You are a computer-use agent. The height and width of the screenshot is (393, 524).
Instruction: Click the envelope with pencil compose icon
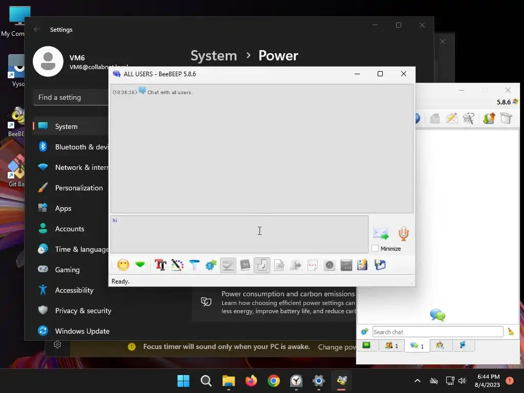pos(451,118)
